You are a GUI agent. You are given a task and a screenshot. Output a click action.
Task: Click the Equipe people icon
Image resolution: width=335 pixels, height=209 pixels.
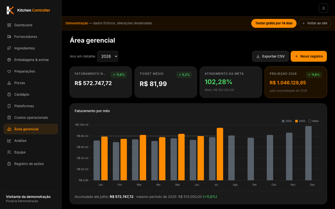[x=9, y=152]
